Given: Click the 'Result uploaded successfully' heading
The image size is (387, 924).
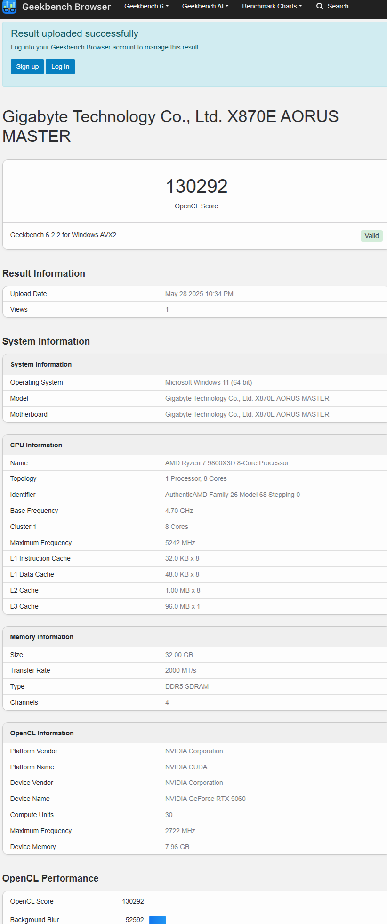Looking at the screenshot, I should coord(74,33).
